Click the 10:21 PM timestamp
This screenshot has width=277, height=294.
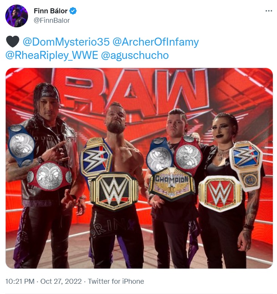click(20, 281)
